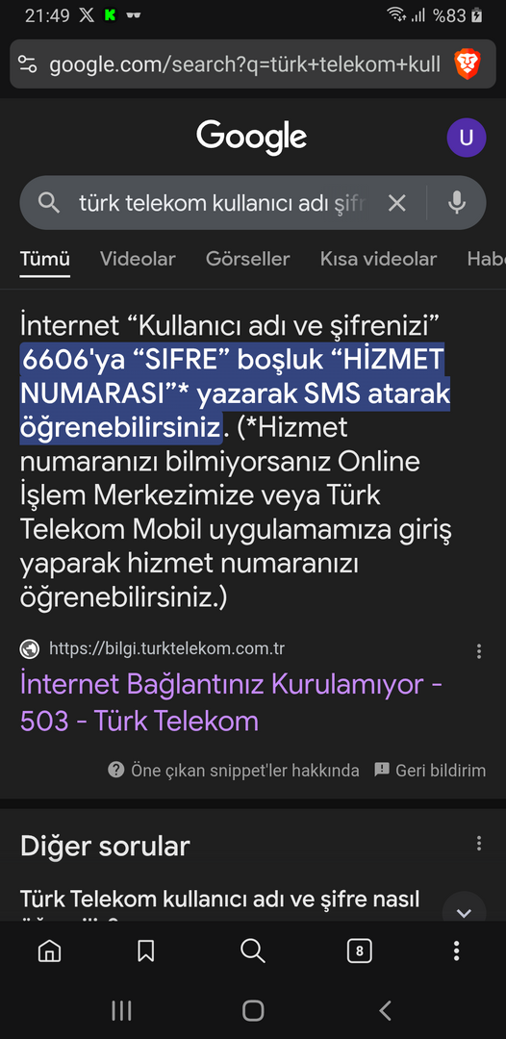Open three-dot menu beside Diğer sorular

tap(479, 844)
